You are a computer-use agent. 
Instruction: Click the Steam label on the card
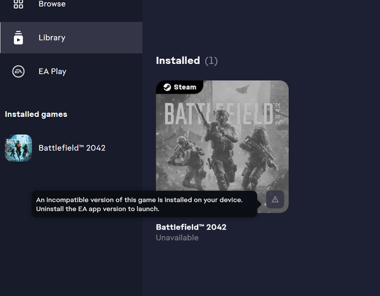coord(185,87)
